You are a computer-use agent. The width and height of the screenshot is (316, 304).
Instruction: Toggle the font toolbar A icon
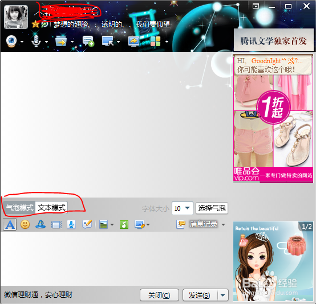pyautogui.click(x=10, y=224)
